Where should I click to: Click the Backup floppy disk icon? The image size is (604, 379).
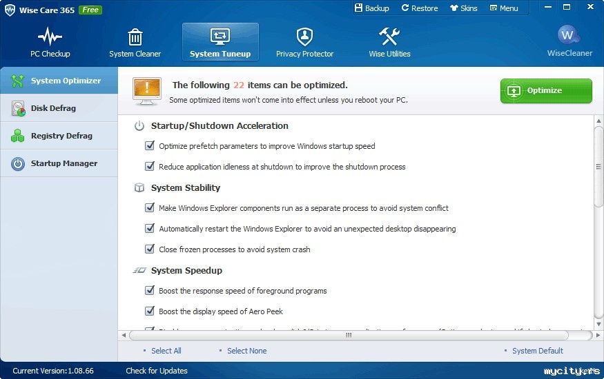[x=358, y=8]
